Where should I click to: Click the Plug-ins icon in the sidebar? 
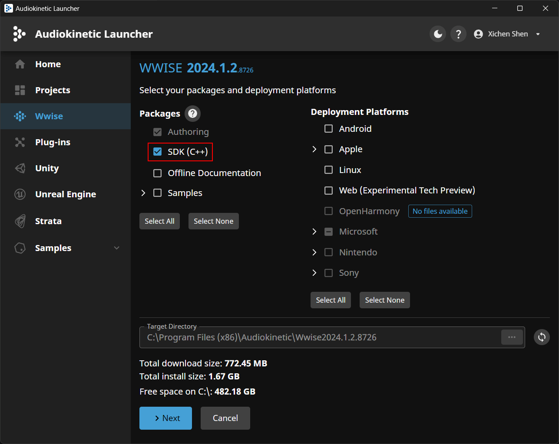point(20,142)
